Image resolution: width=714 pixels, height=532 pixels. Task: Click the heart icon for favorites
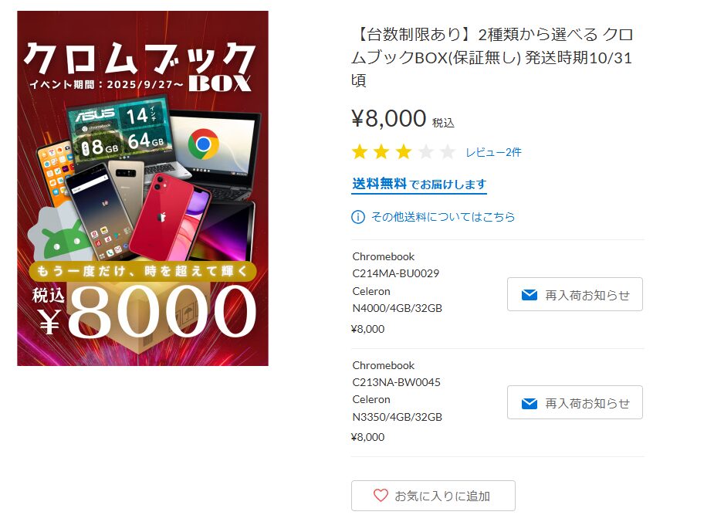click(381, 495)
